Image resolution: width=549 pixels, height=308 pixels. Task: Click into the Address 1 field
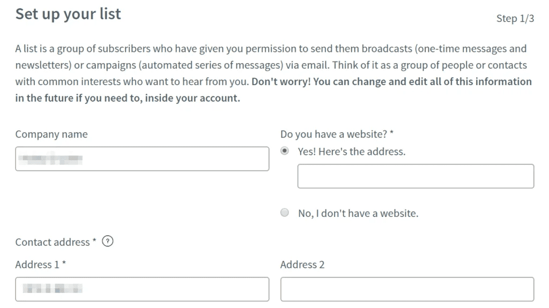(142, 289)
